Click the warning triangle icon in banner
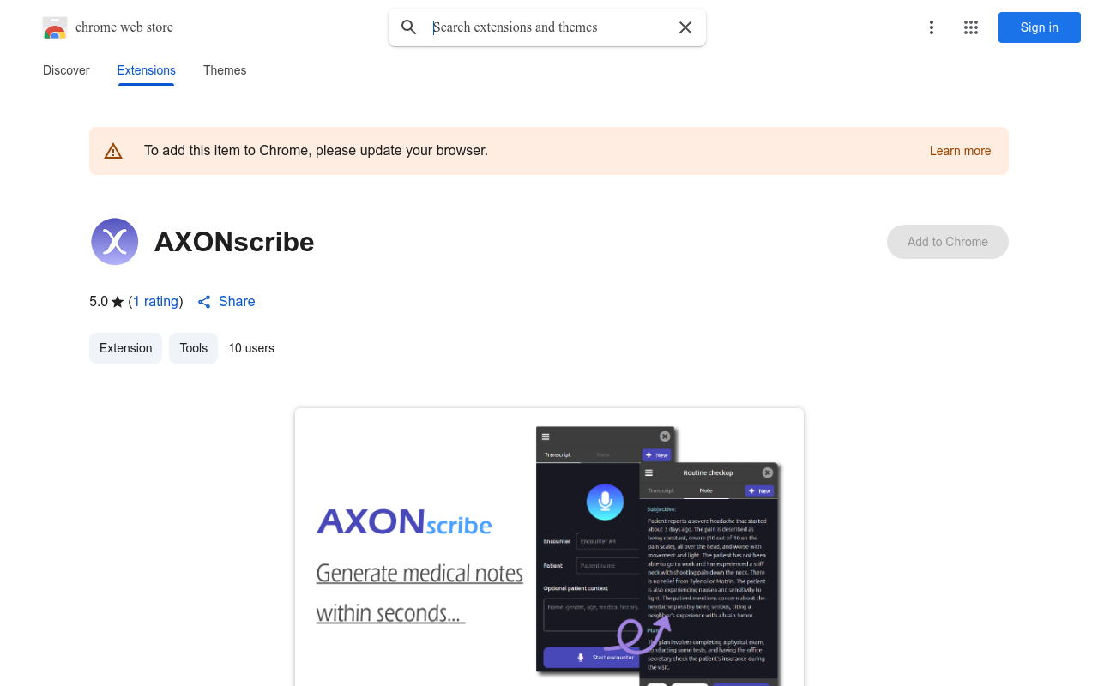1098x686 pixels. pyautogui.click(x=113, y=151)
